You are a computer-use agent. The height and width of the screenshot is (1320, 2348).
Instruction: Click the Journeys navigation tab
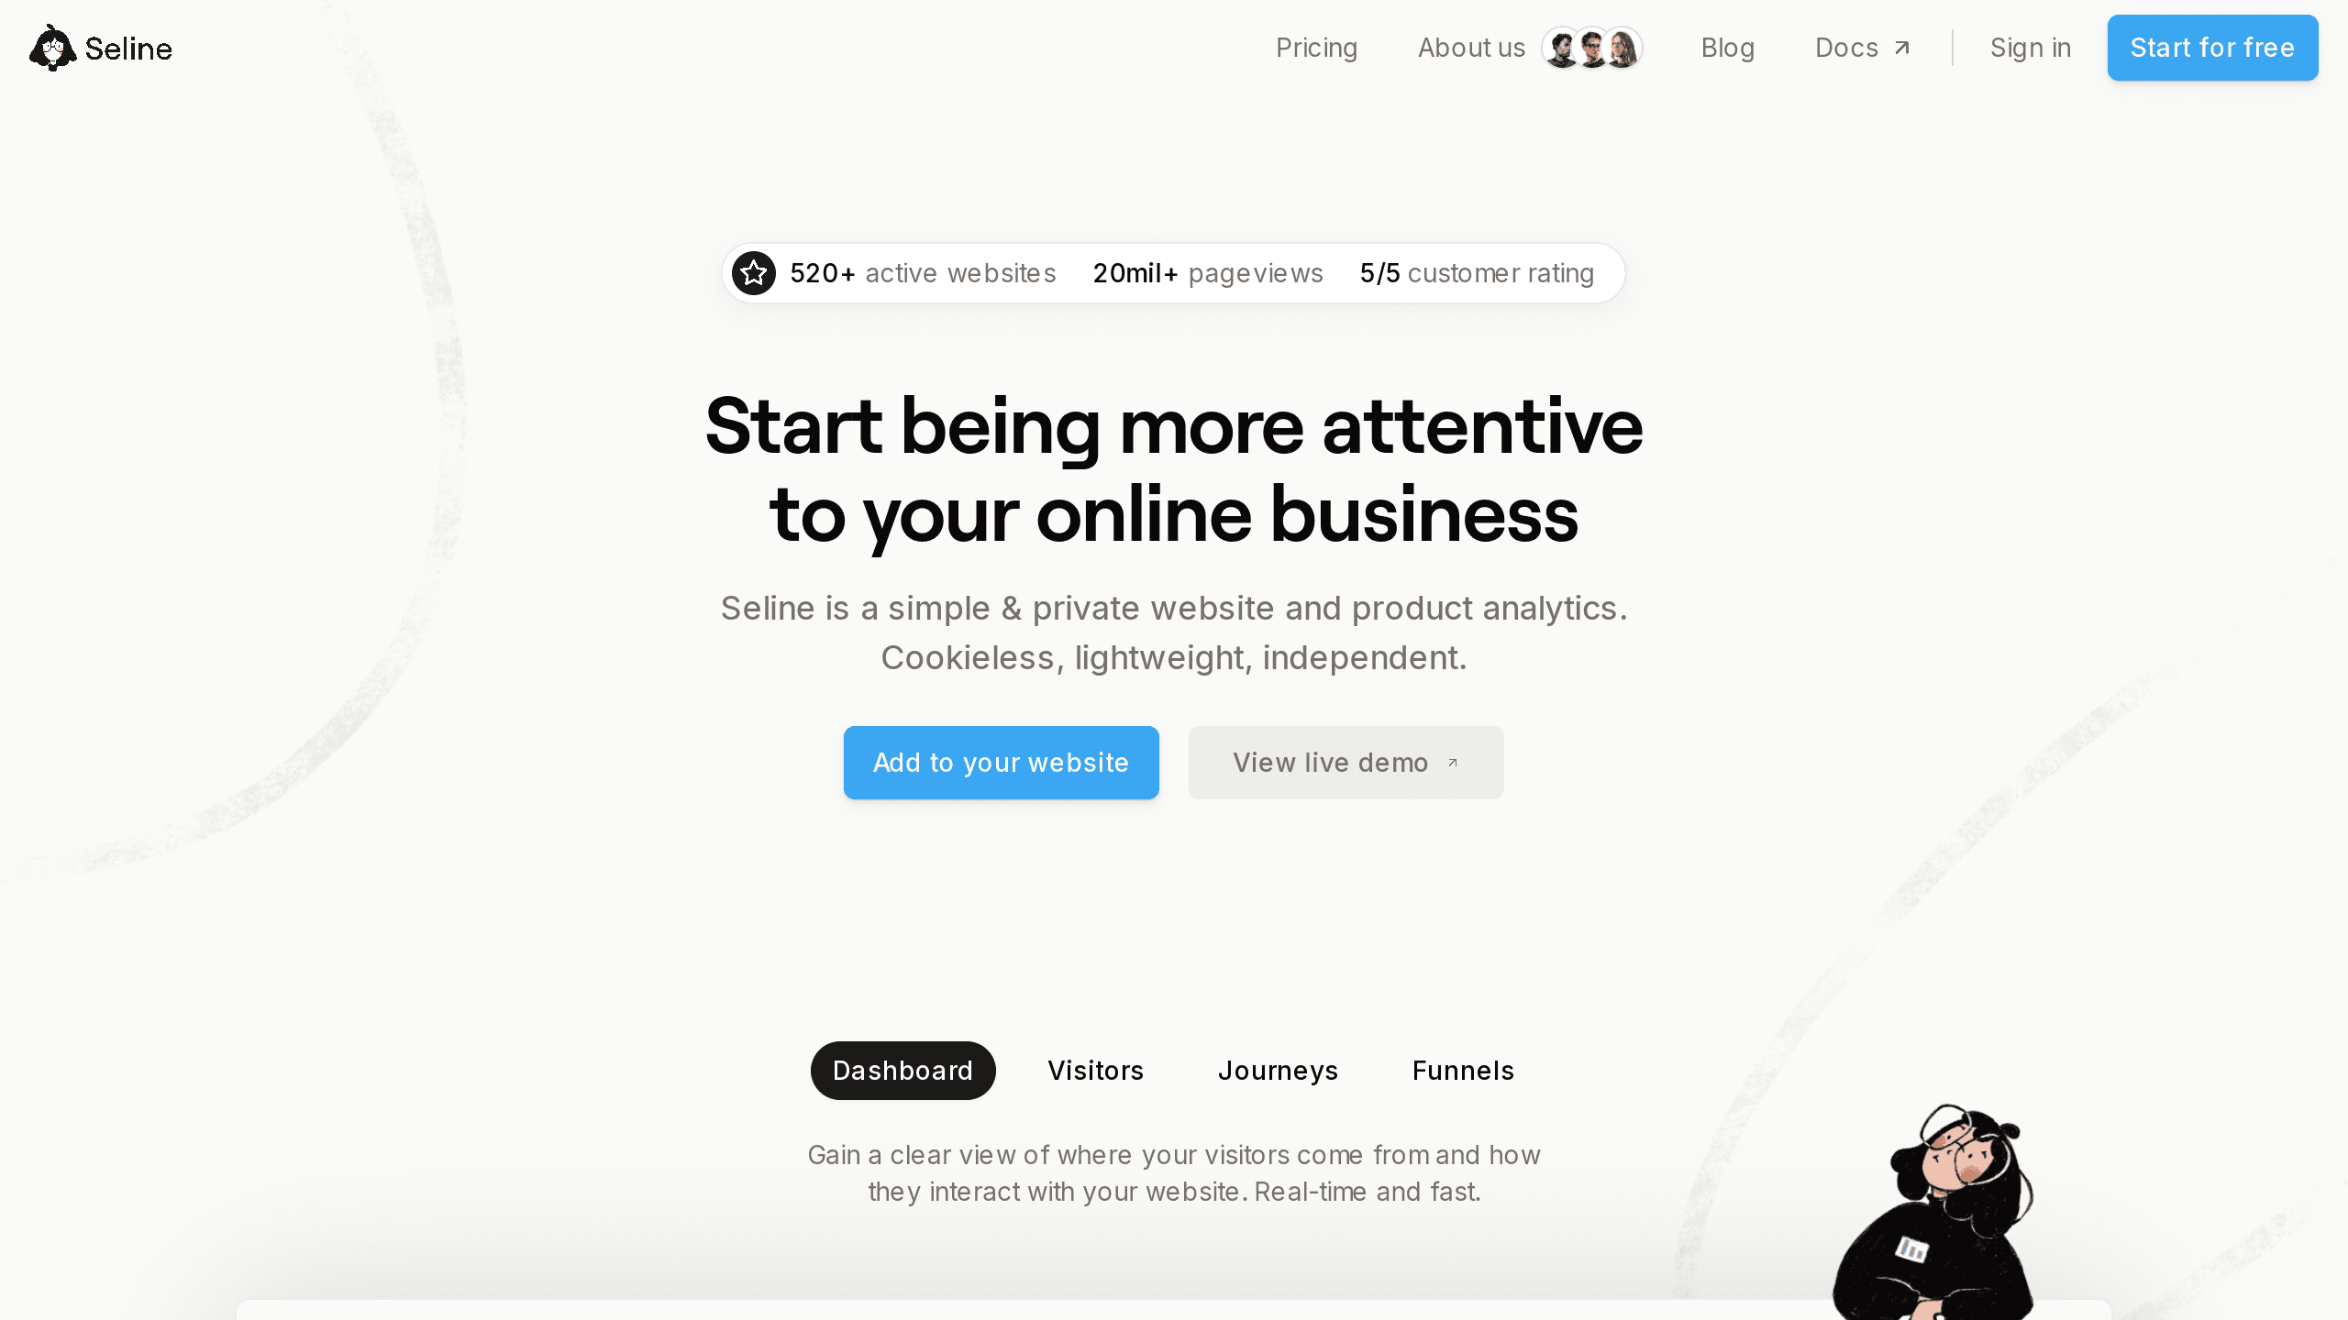point(1278,1070)
